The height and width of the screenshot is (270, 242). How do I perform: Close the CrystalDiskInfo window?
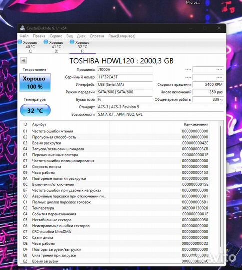click(x=219, y=28)
